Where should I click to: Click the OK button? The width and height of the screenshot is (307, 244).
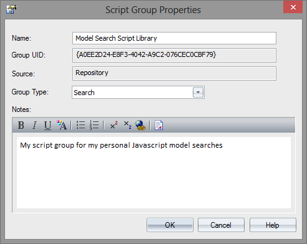(170, 225)
